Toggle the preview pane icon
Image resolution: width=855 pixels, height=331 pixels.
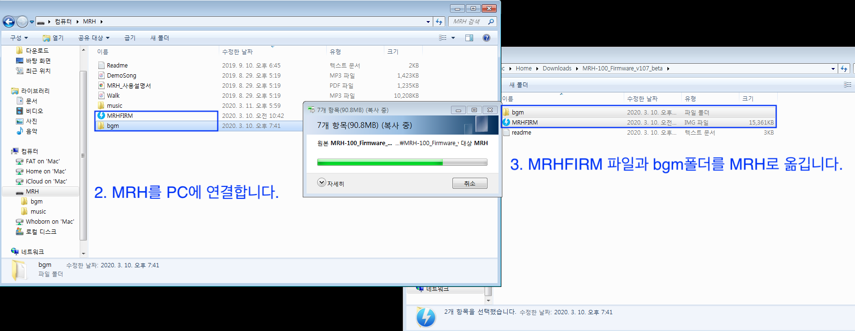point(469,38)
